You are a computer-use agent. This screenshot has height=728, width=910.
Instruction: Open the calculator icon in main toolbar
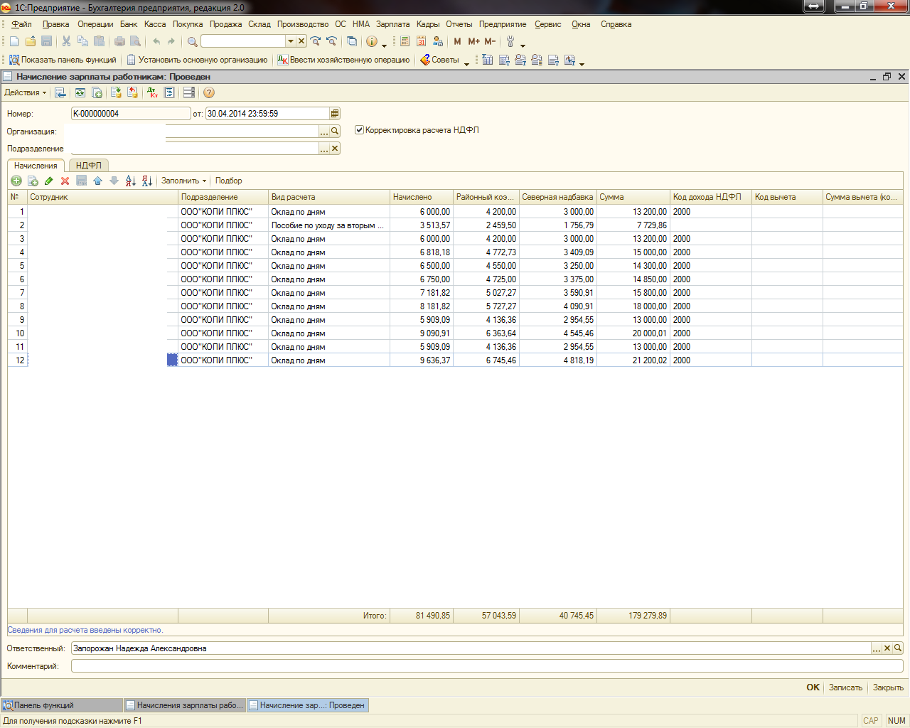coord(405,41)
